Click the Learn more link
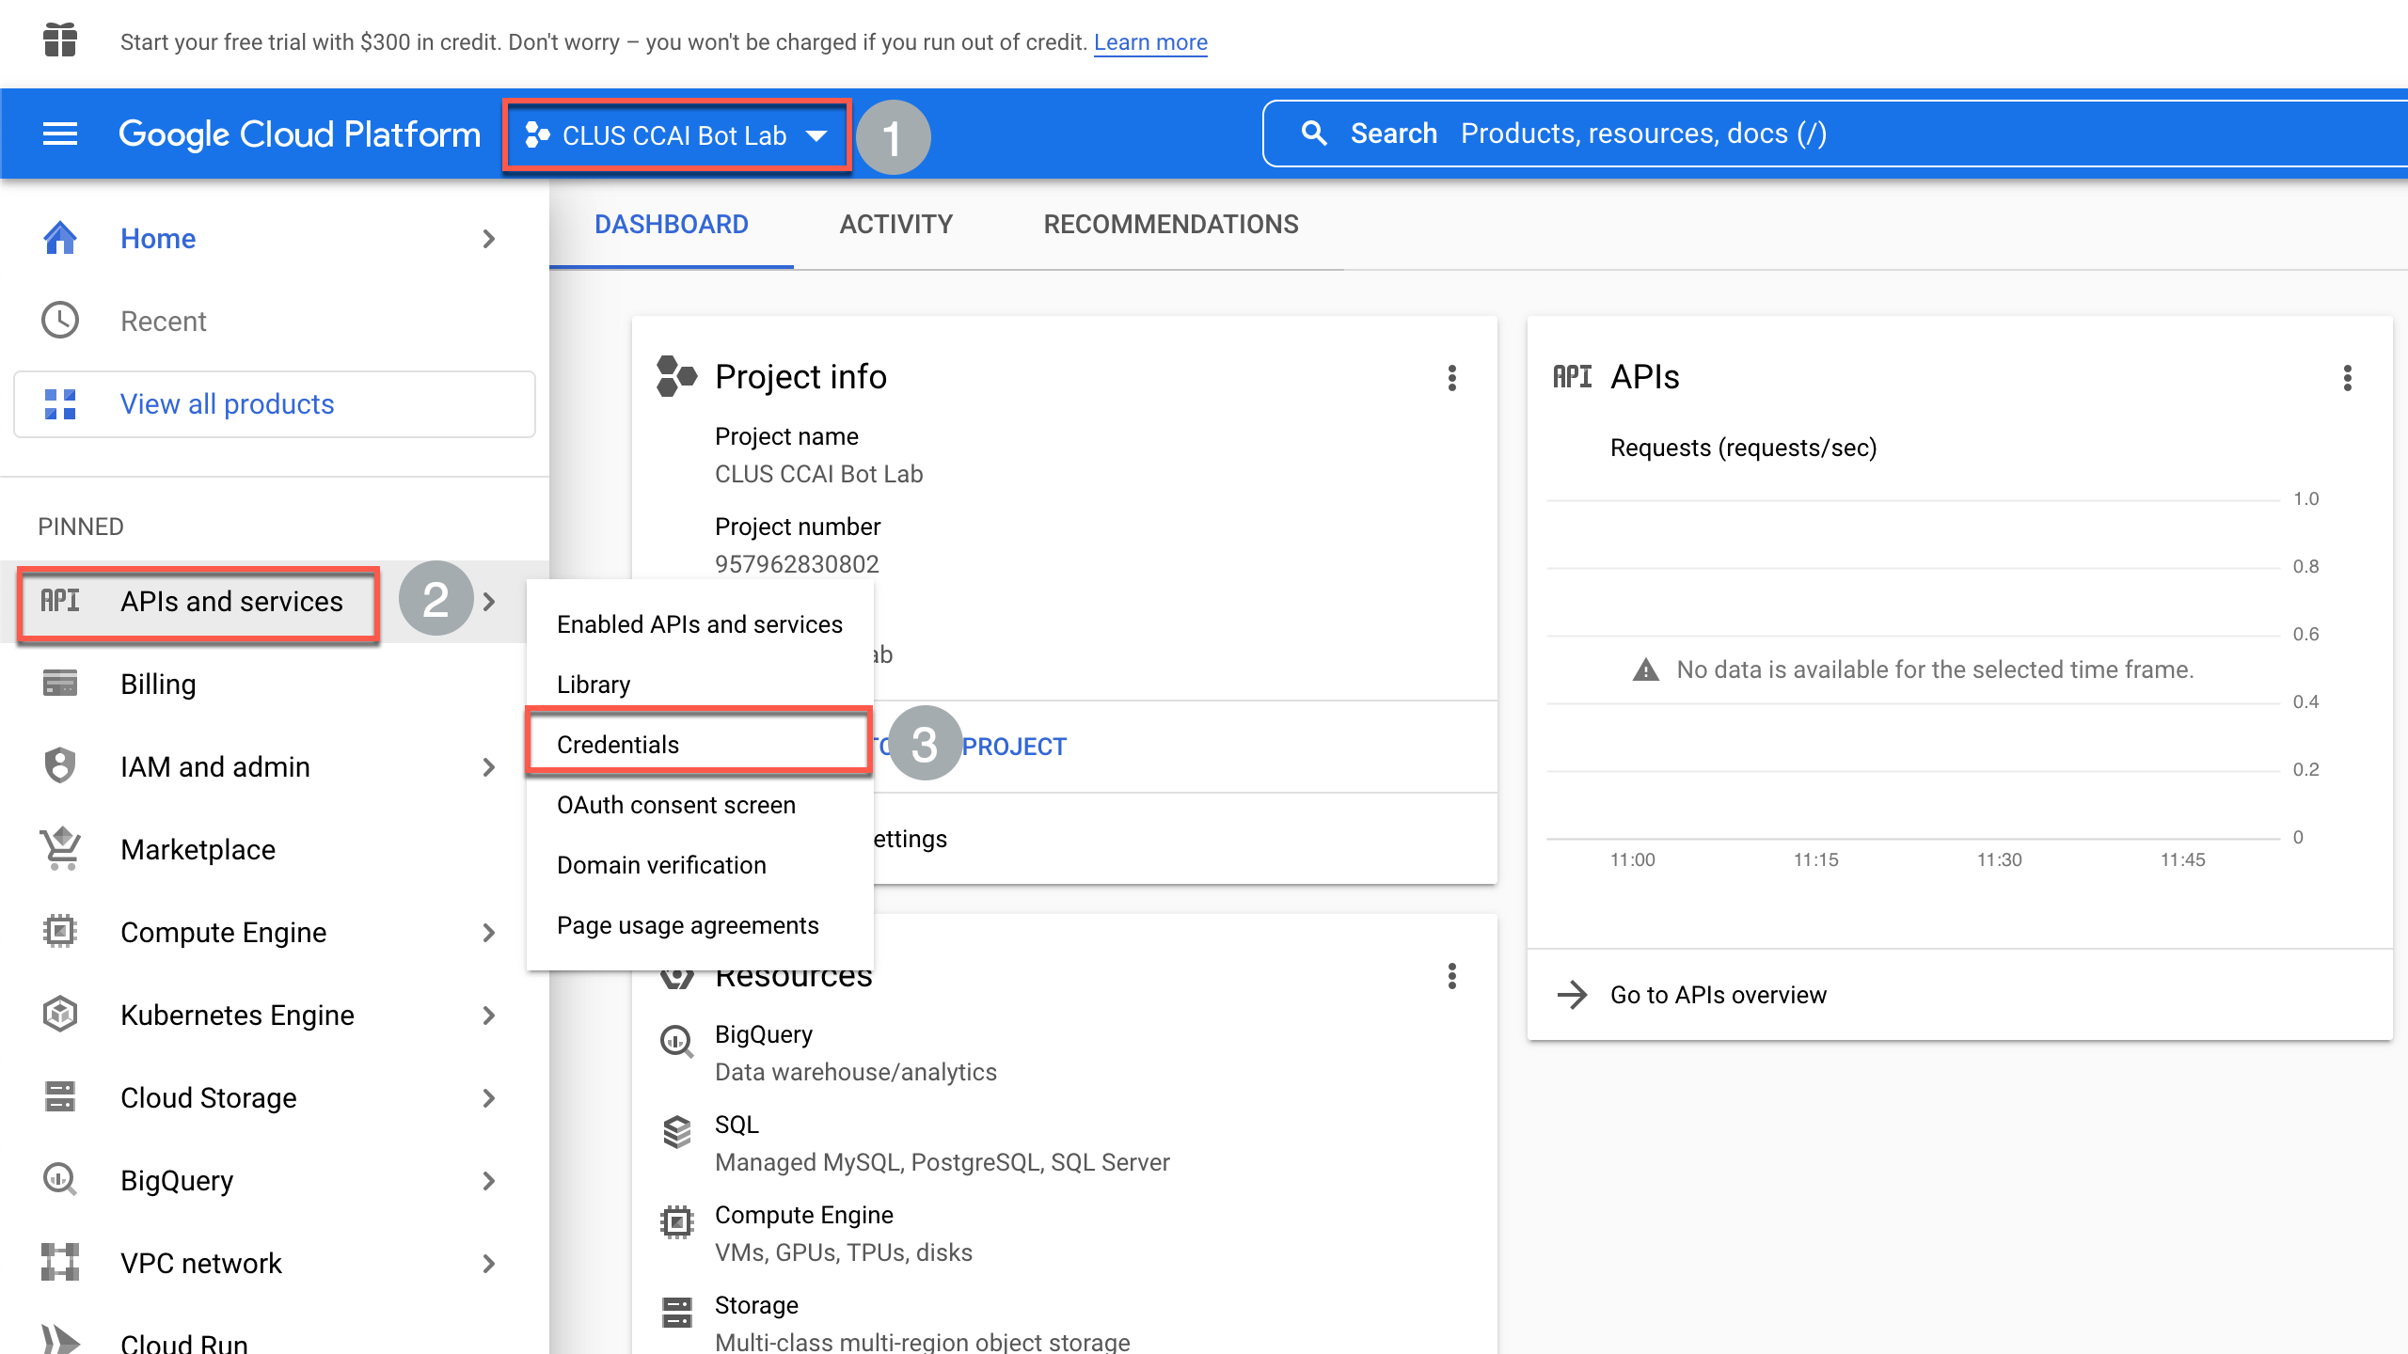 (1150, 42)
